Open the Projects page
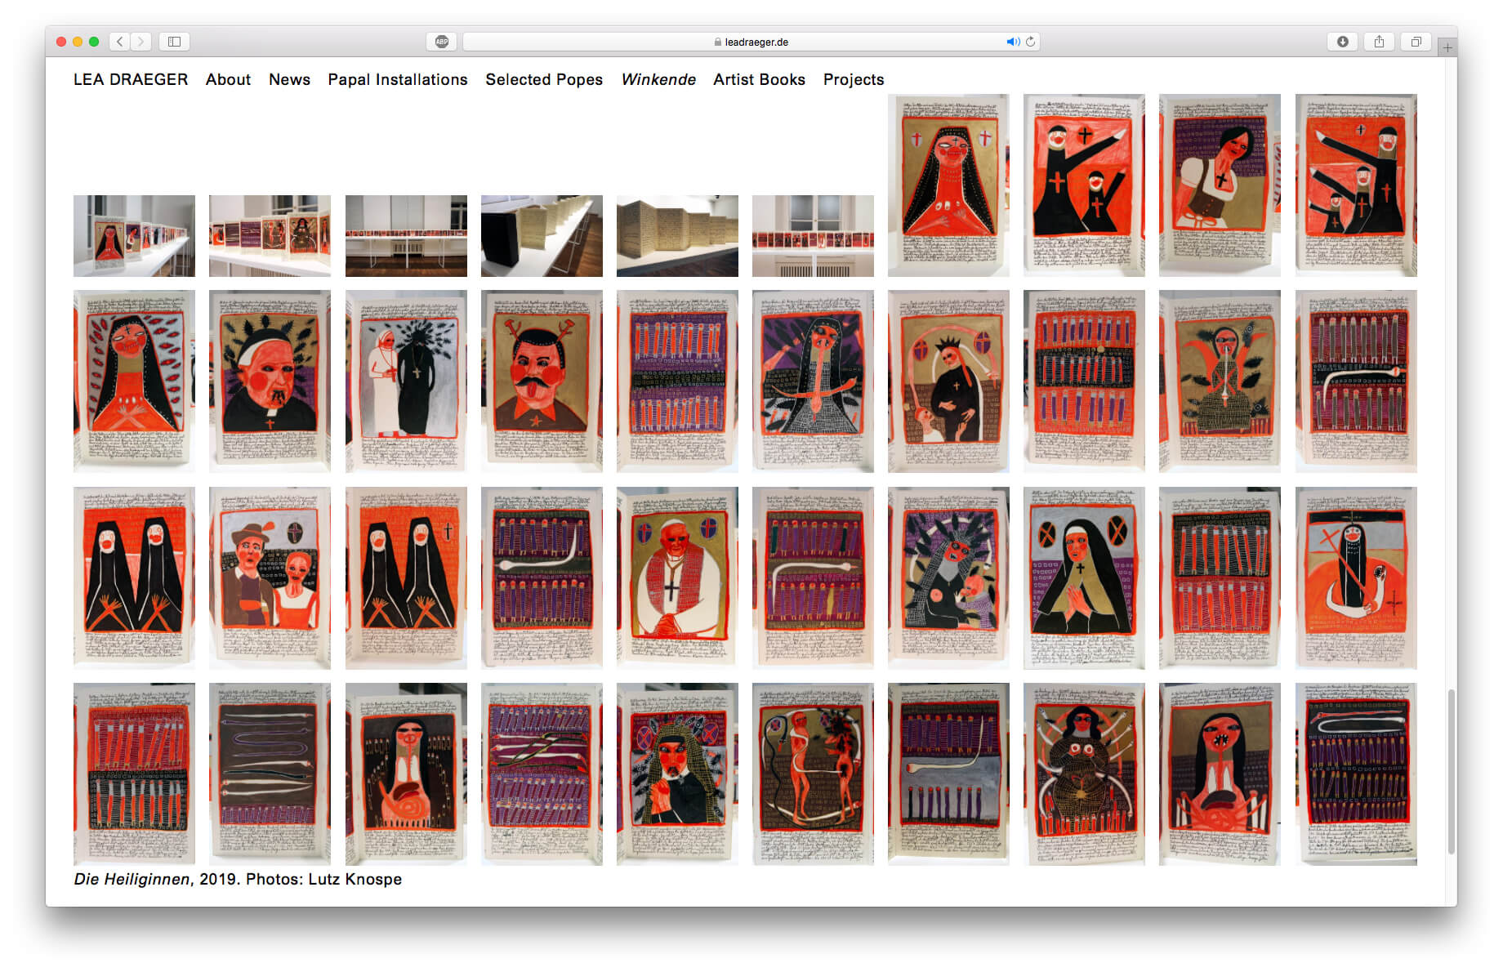This screenshot has height=972, width=1503. 854,79
